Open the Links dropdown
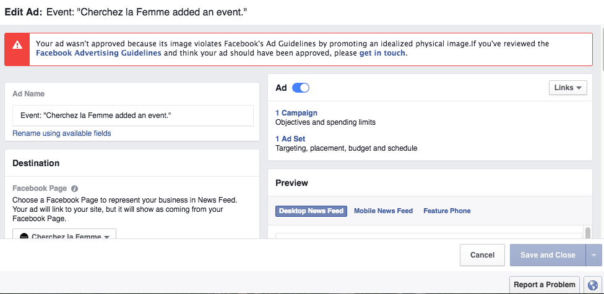Screen dimensions: 604x294 click(567, 88)
